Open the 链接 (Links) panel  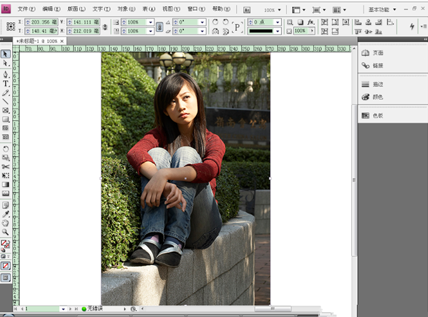coord(377,66)
